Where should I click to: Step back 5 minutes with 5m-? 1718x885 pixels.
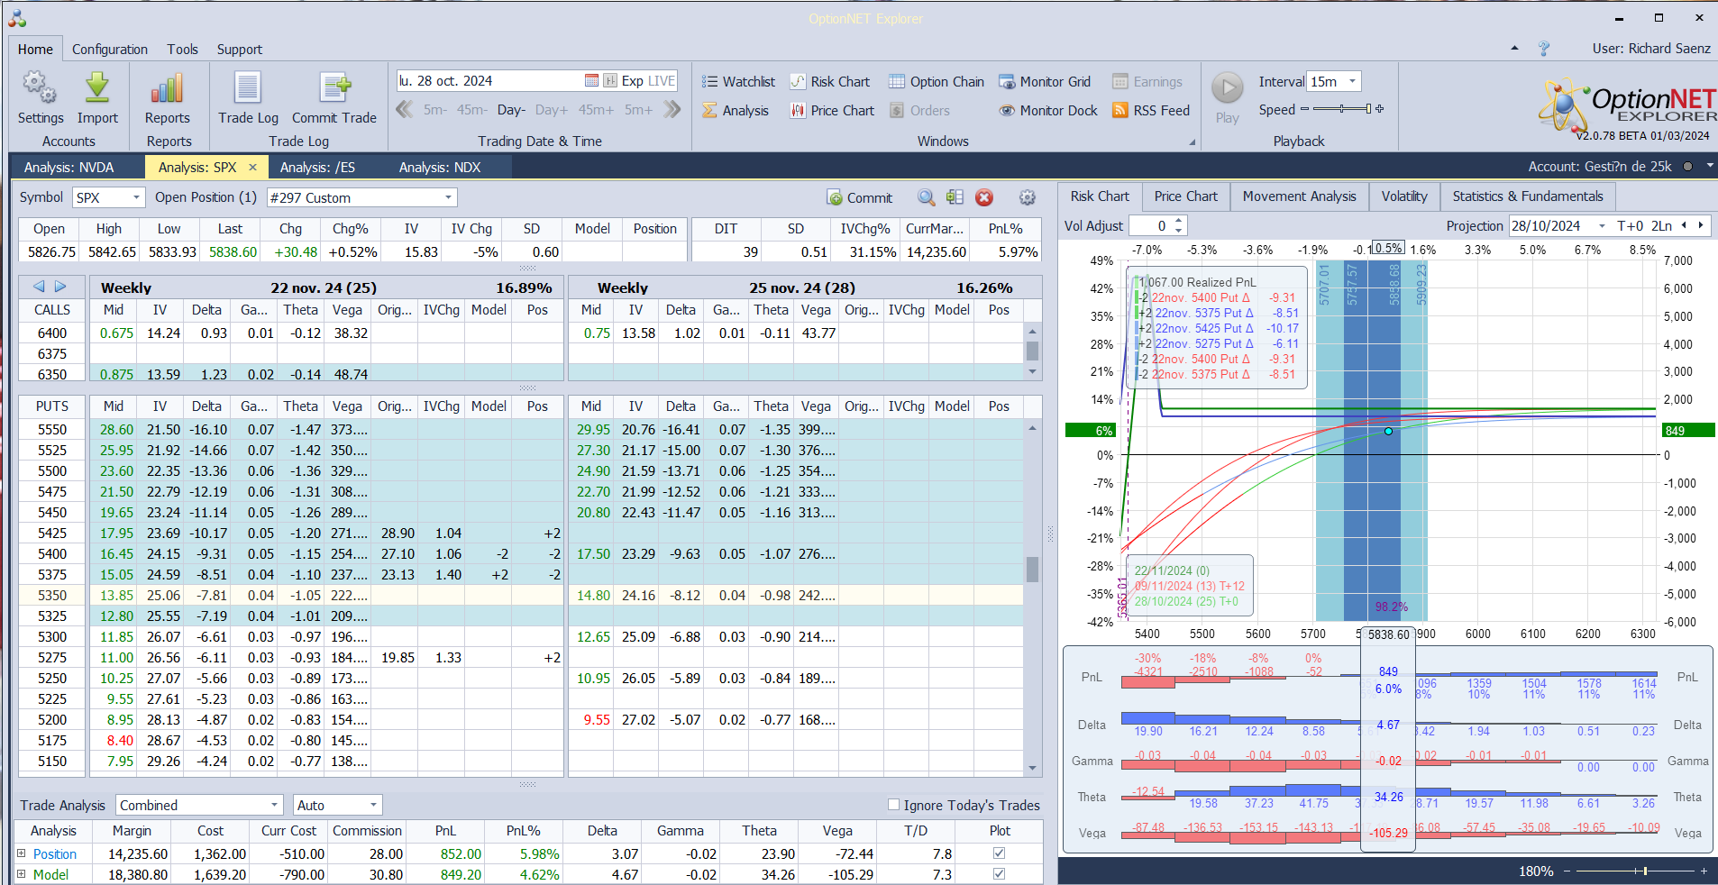click(435, 110)
